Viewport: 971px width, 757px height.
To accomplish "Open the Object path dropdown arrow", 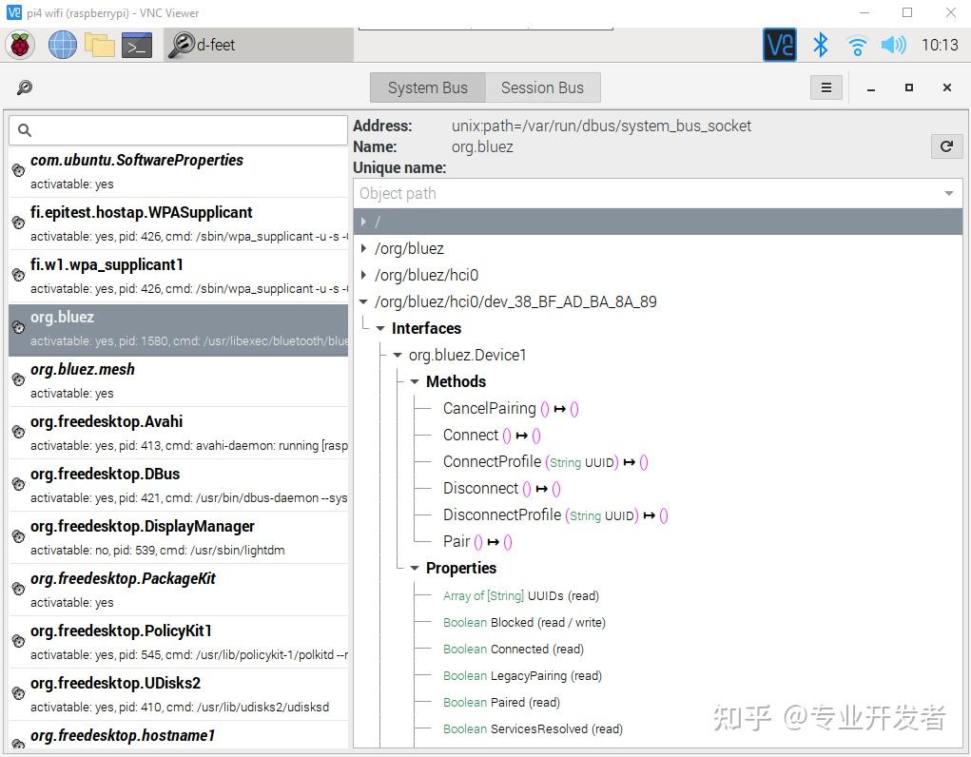I will tap(949, 193).
